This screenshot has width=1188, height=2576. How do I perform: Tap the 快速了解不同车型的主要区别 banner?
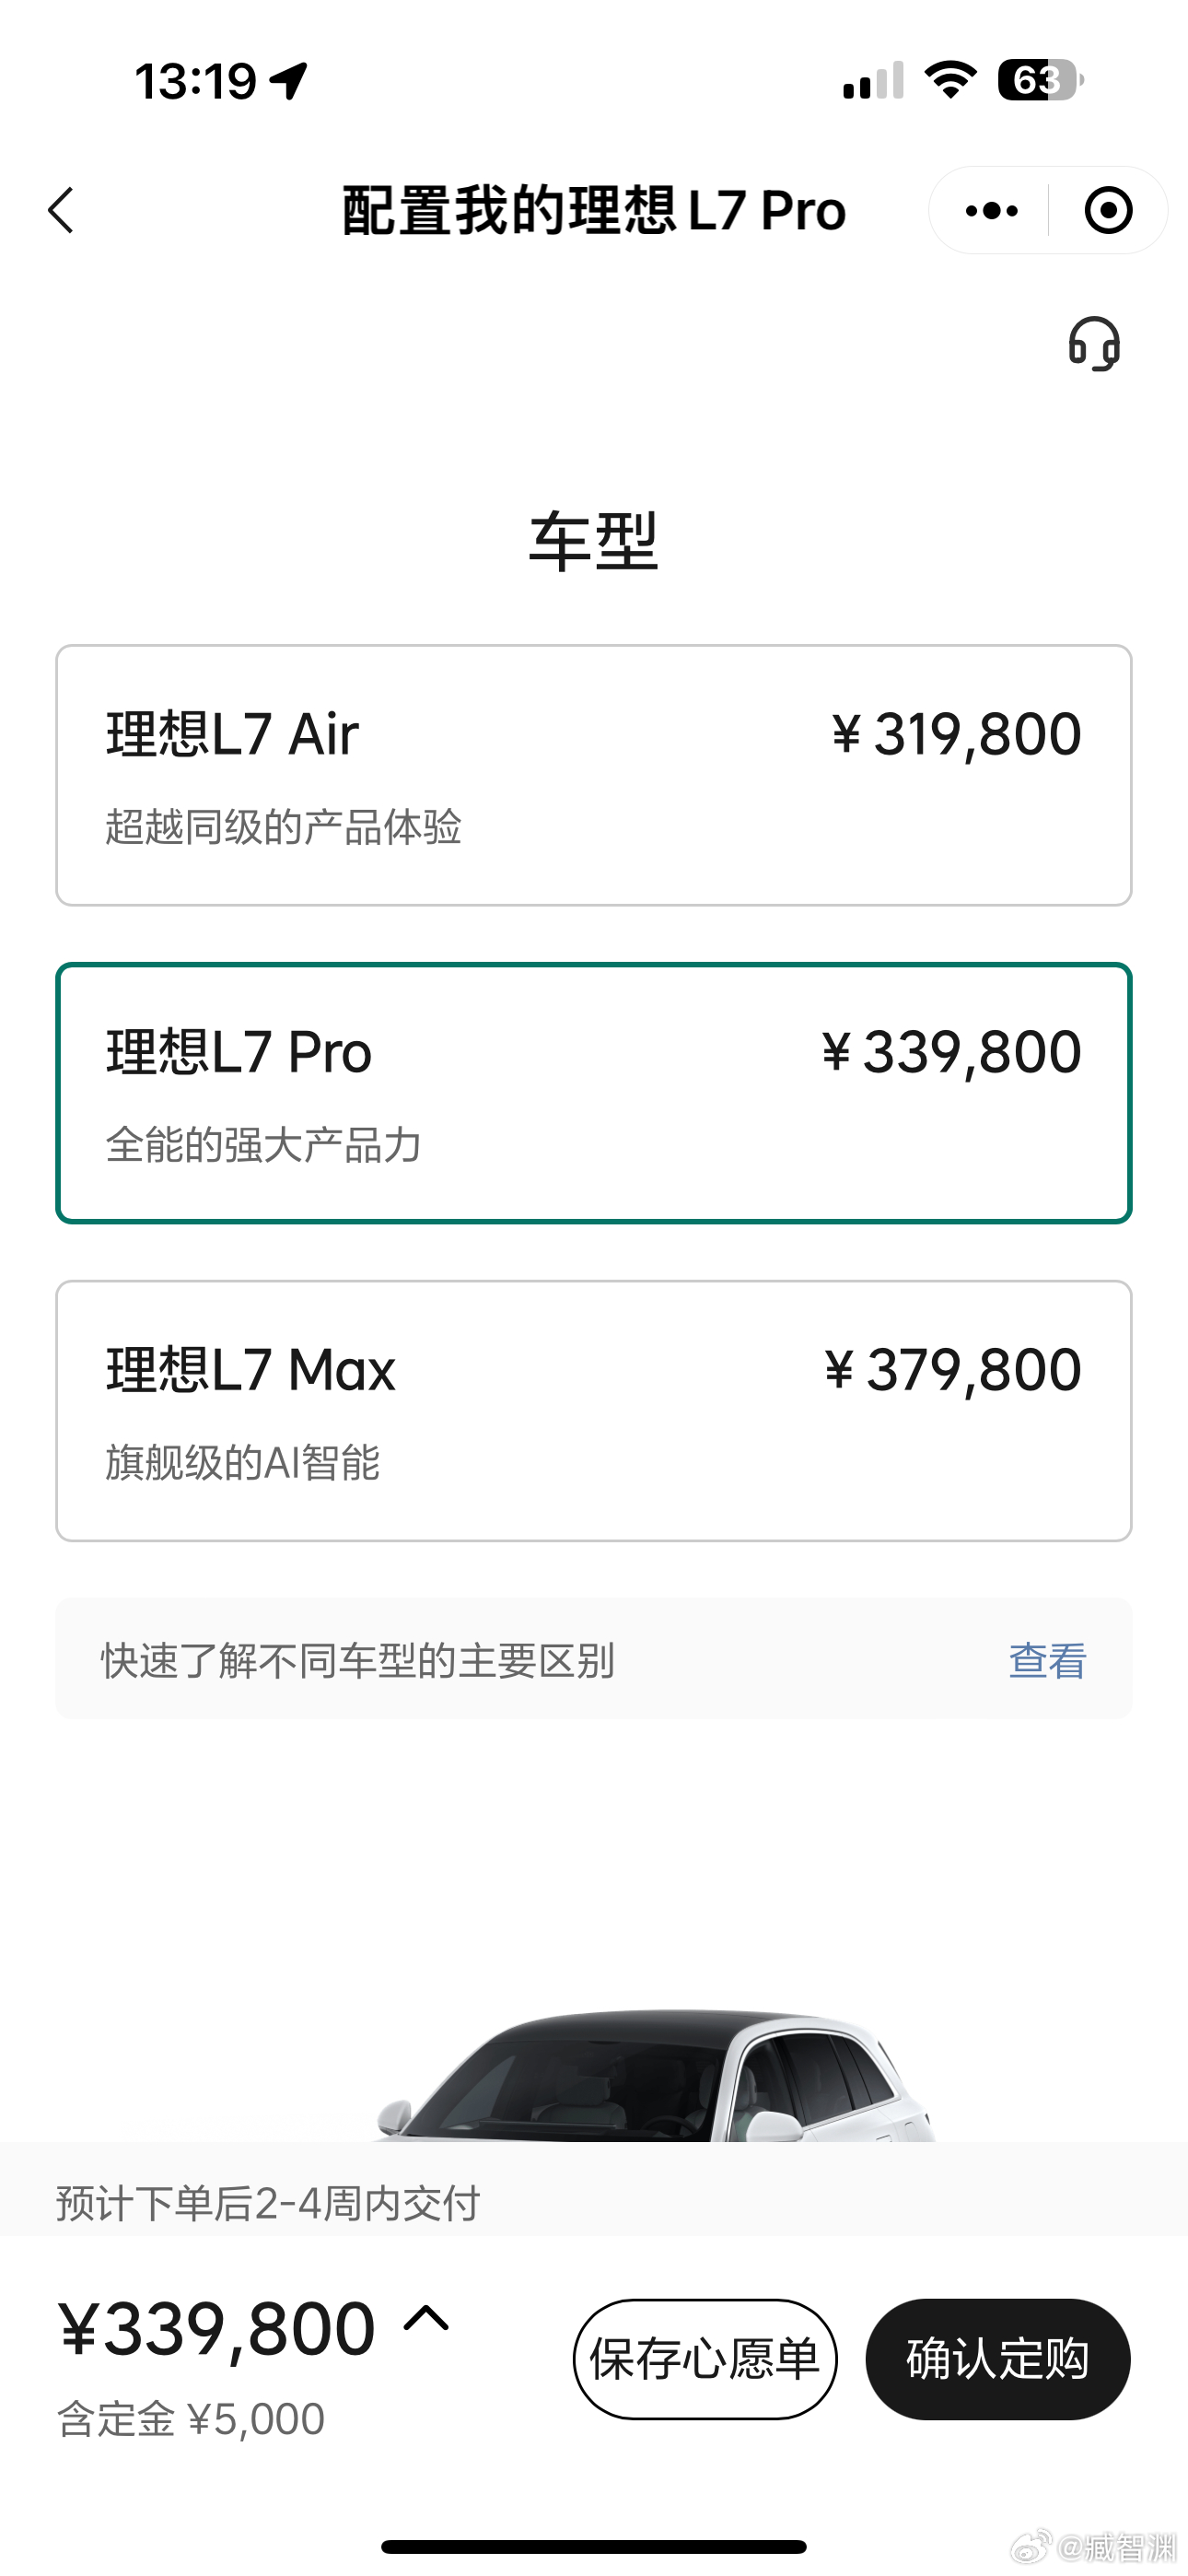pos(594,1658)
